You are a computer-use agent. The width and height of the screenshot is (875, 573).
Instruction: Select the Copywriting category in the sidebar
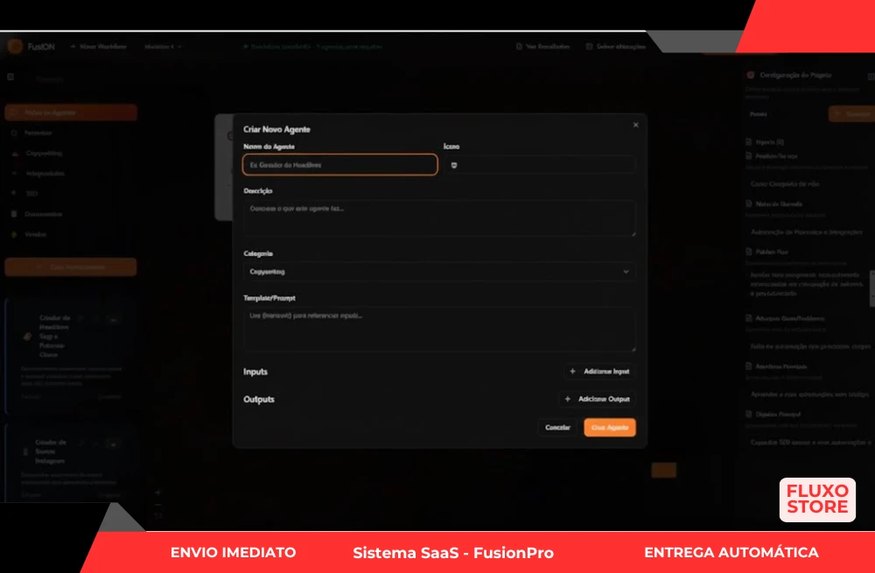[44, 153]
